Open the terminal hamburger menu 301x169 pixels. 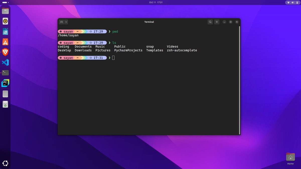pyautogui.click(x=217, y=22)
